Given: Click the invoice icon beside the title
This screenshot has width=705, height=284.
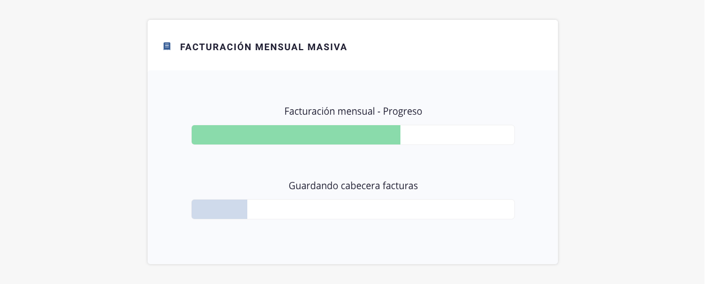Looking at the screenshot, I should tap(167, 46).
